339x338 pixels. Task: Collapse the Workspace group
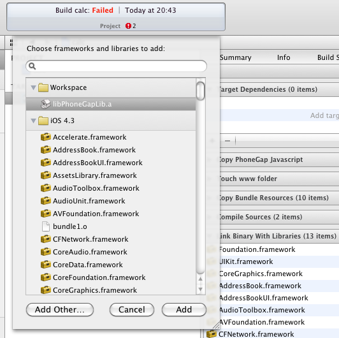pyautogui.click(x=33, y=87)
